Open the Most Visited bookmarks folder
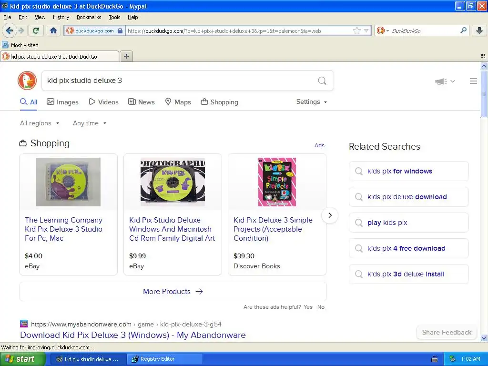The width and height of the screenshot is (488, 366). [x=20, y=45]
